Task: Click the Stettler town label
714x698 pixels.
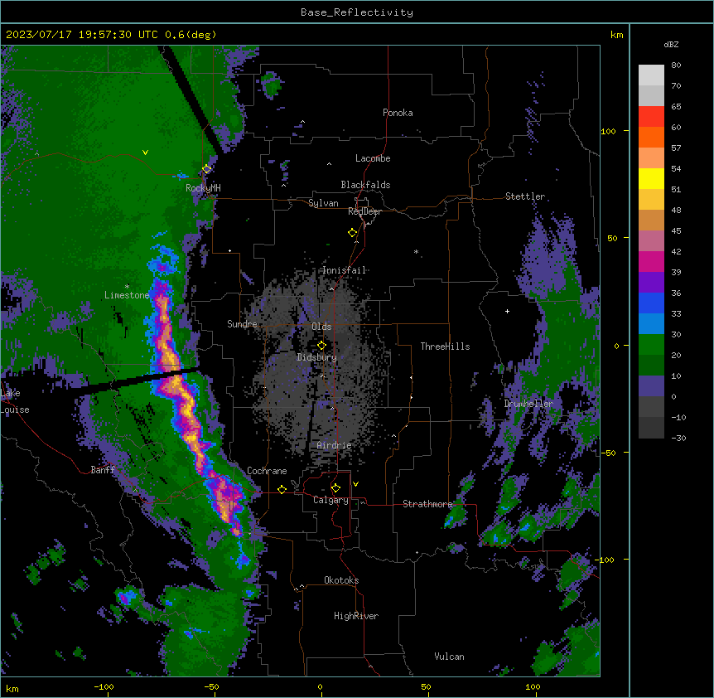Action: tap(525, 196)
